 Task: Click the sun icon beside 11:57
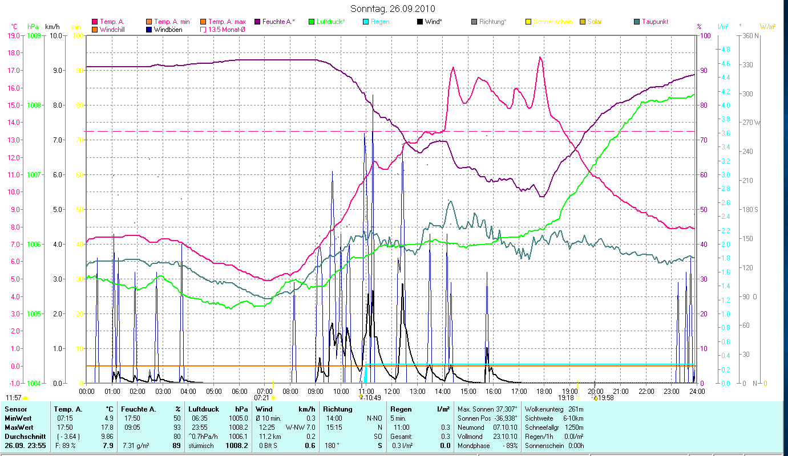pyautogui.click(x=26, y=397)
